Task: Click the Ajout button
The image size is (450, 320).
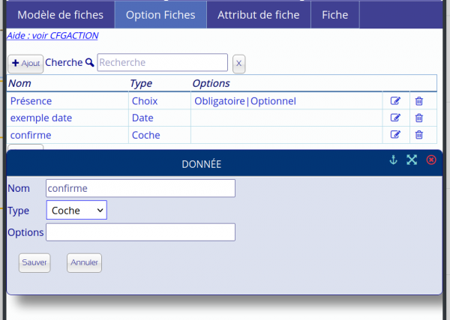Action: coord(25,63)
